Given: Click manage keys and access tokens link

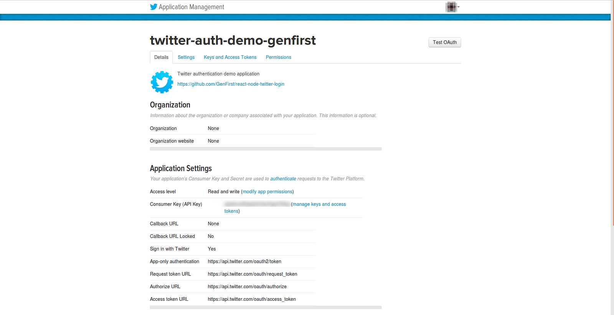Looking at the screenshot, I should click(x=285, y=208).
